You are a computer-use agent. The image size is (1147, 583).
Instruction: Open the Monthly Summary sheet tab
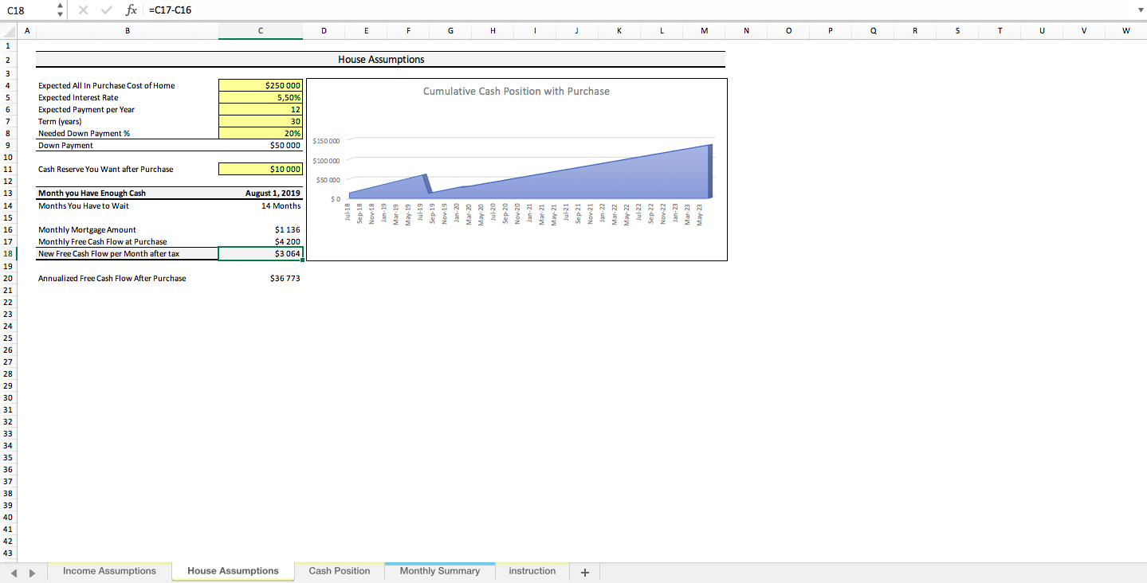439,570
